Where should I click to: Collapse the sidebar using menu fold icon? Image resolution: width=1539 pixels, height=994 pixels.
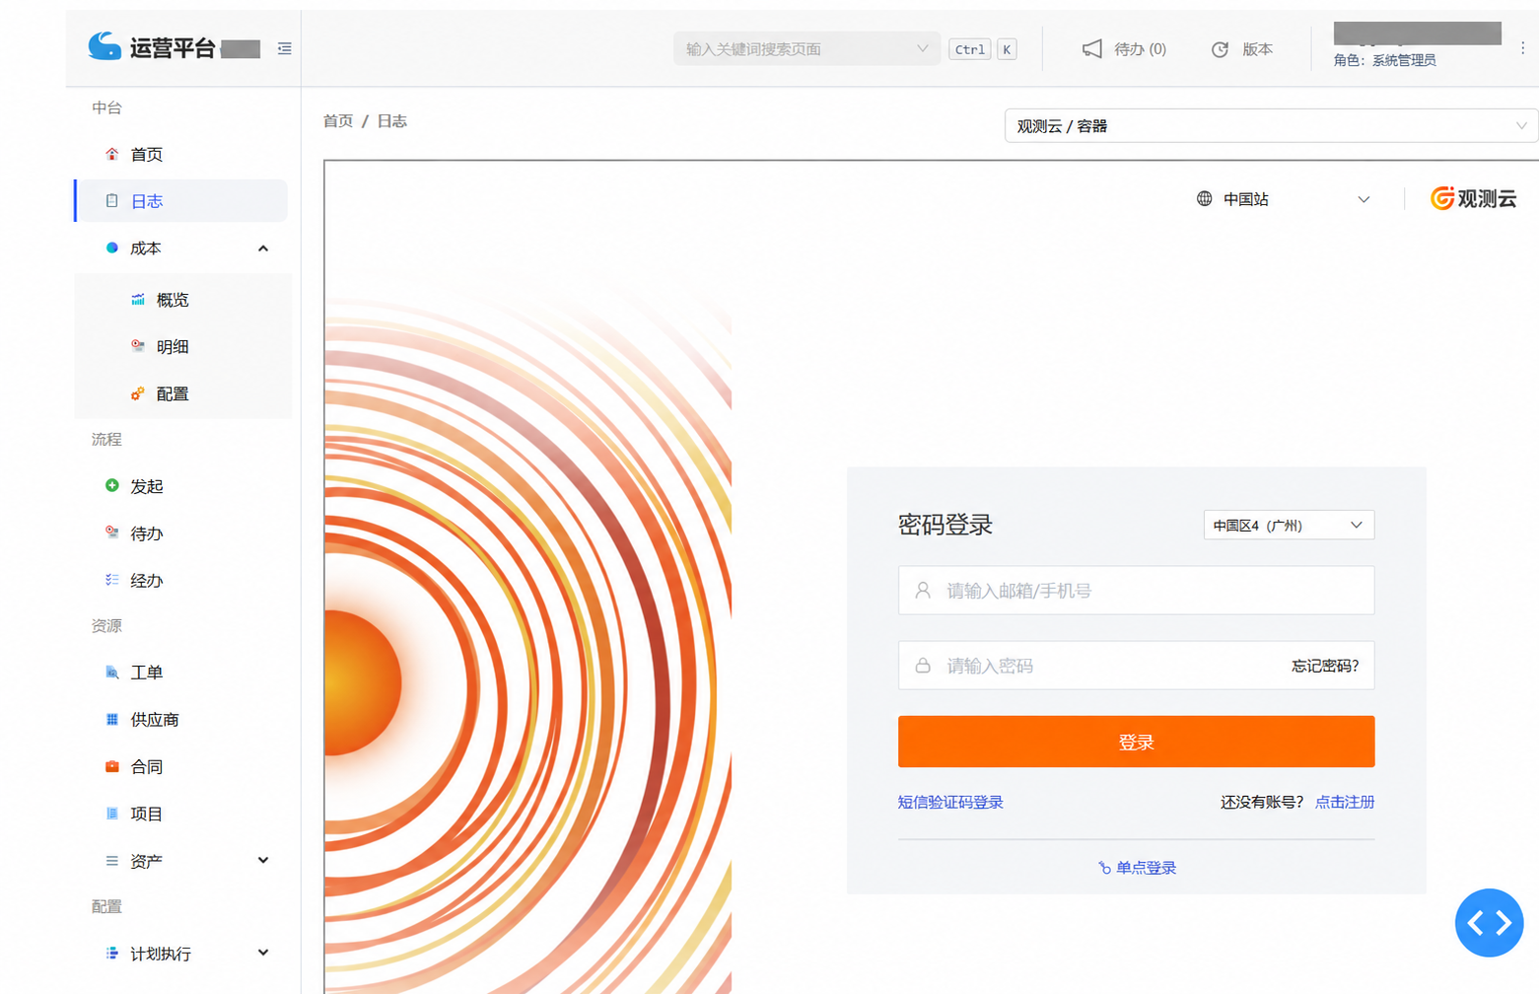[284, 48]
